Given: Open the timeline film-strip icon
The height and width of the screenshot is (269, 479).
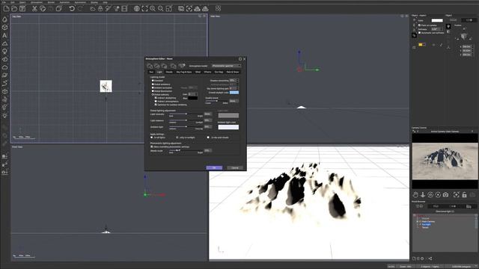Looking at the screenshot, I should [124, 8].
